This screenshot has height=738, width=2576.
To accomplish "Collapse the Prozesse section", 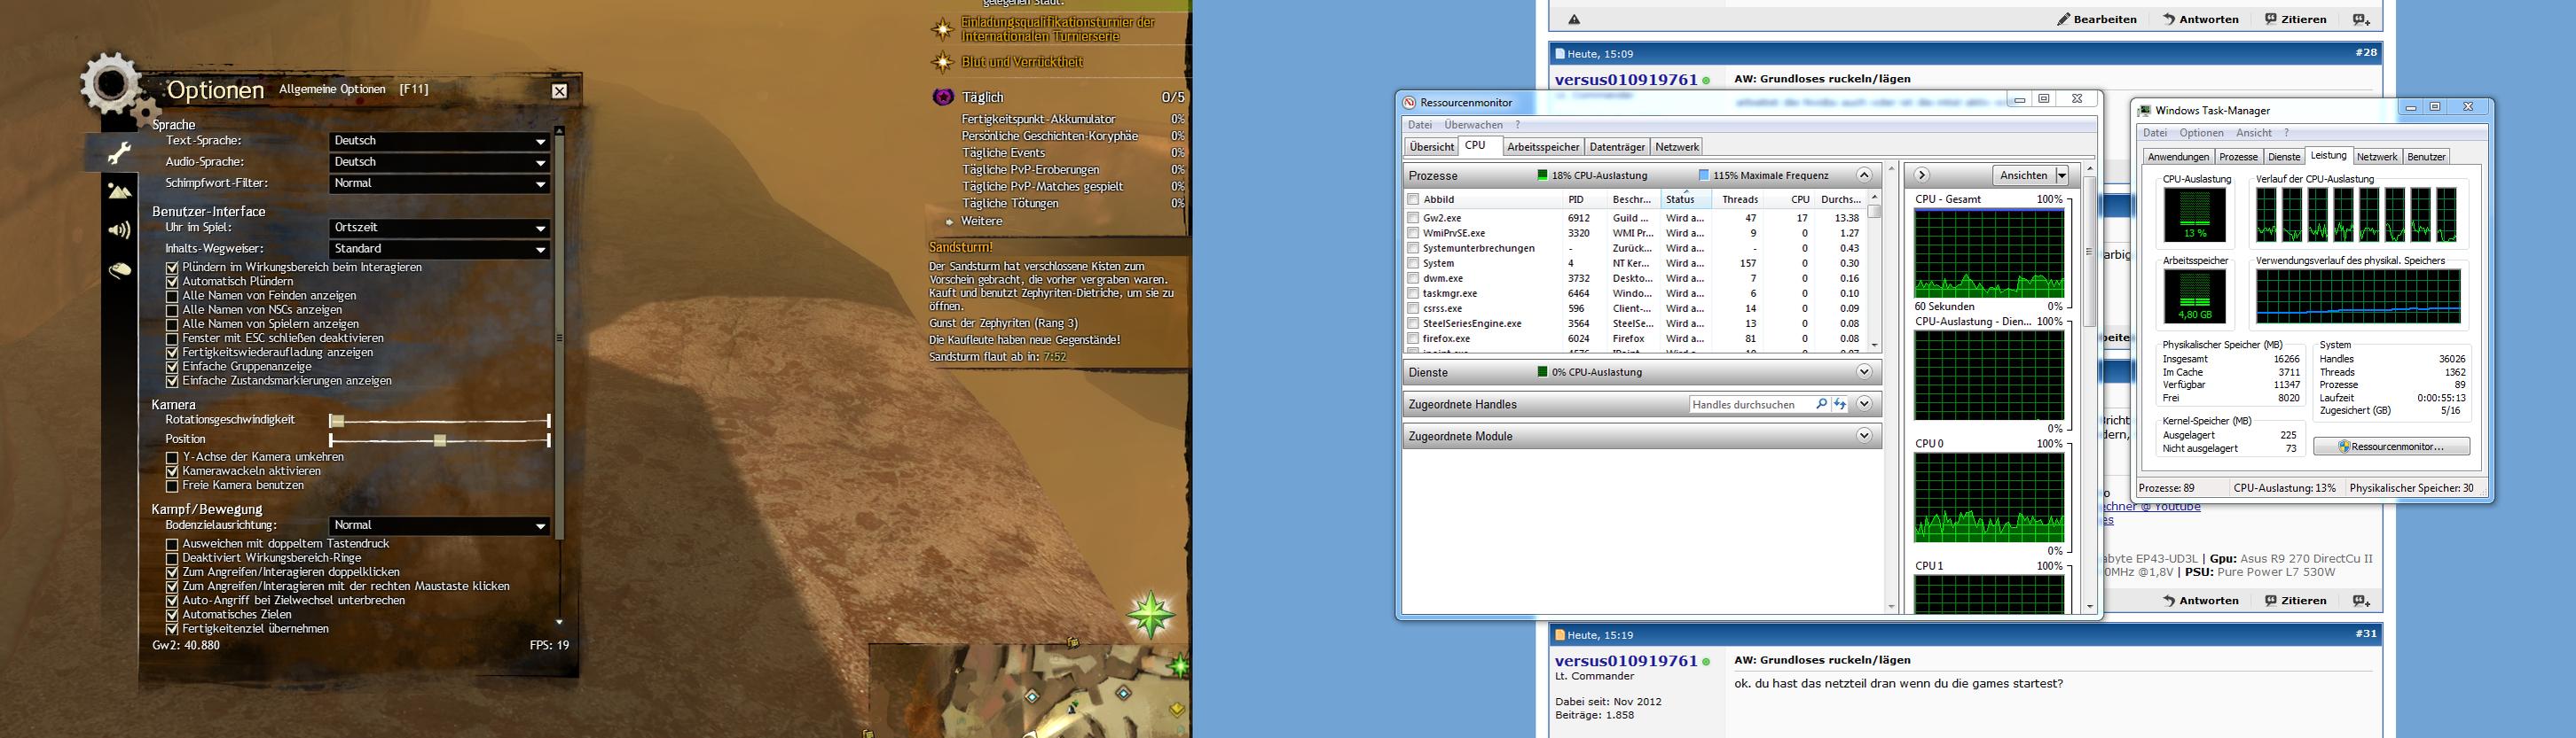I will tap(1864, 175).
